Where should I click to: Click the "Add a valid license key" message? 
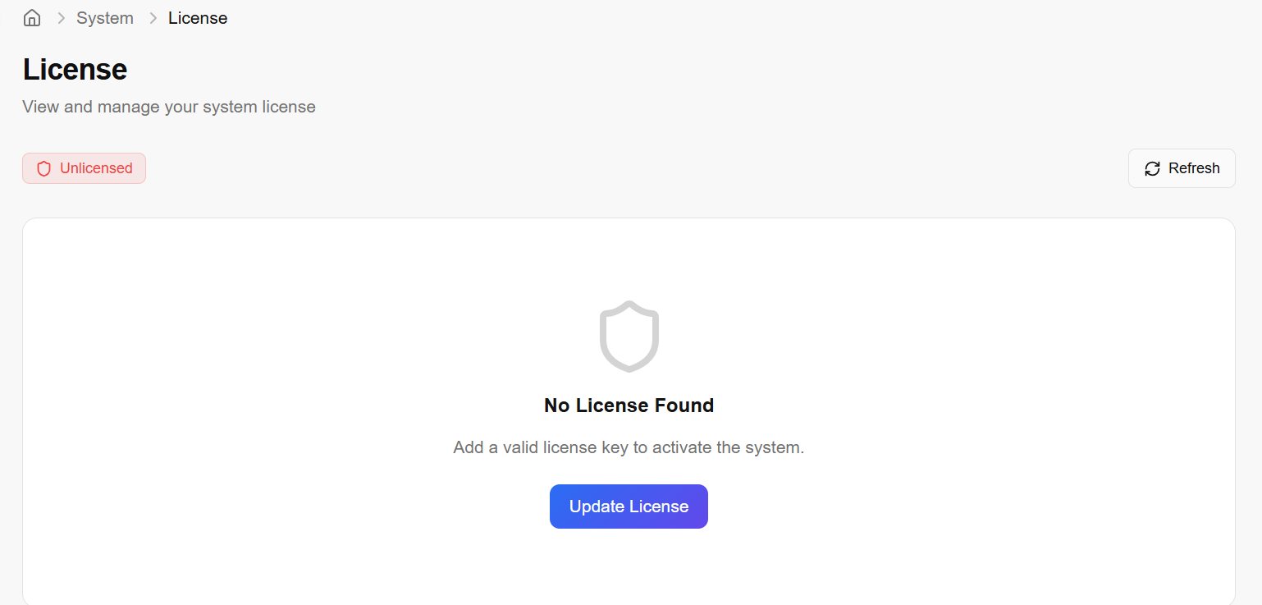click(x=629, y=448)
